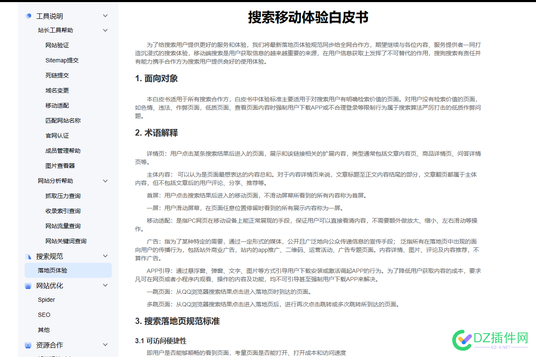Click the paragraph starting with 多跳页面
This screenshot has width=536, height=357.
coord(273,304)
